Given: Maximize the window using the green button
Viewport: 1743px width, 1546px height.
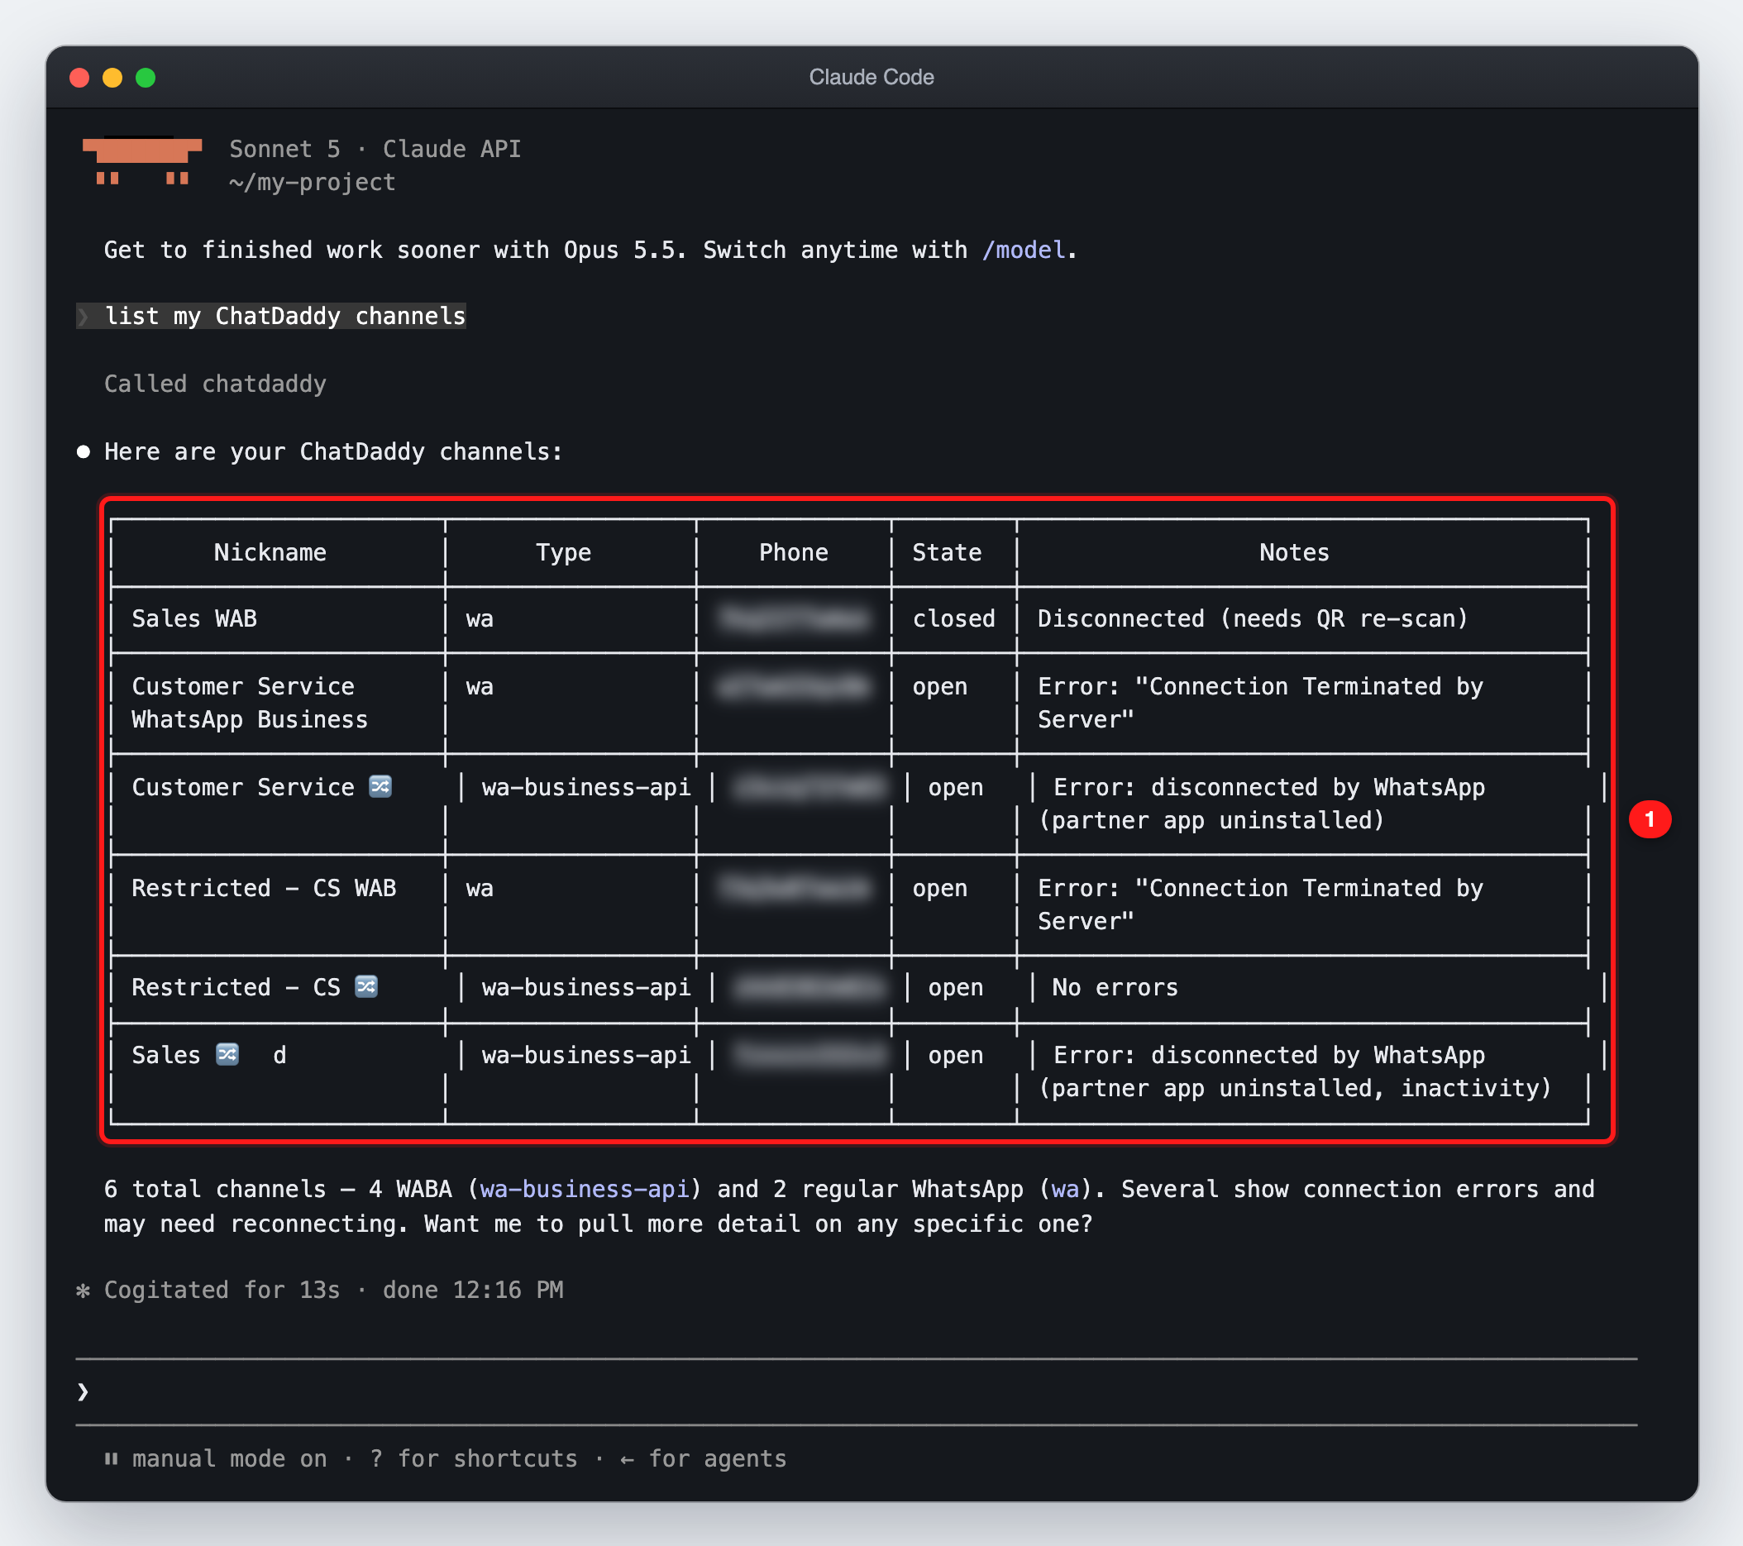Looking at the screenshot, I should click(x=146, y=78).
